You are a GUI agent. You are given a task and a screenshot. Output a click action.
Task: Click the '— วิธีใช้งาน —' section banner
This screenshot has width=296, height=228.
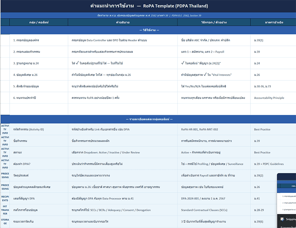point(149,30)
